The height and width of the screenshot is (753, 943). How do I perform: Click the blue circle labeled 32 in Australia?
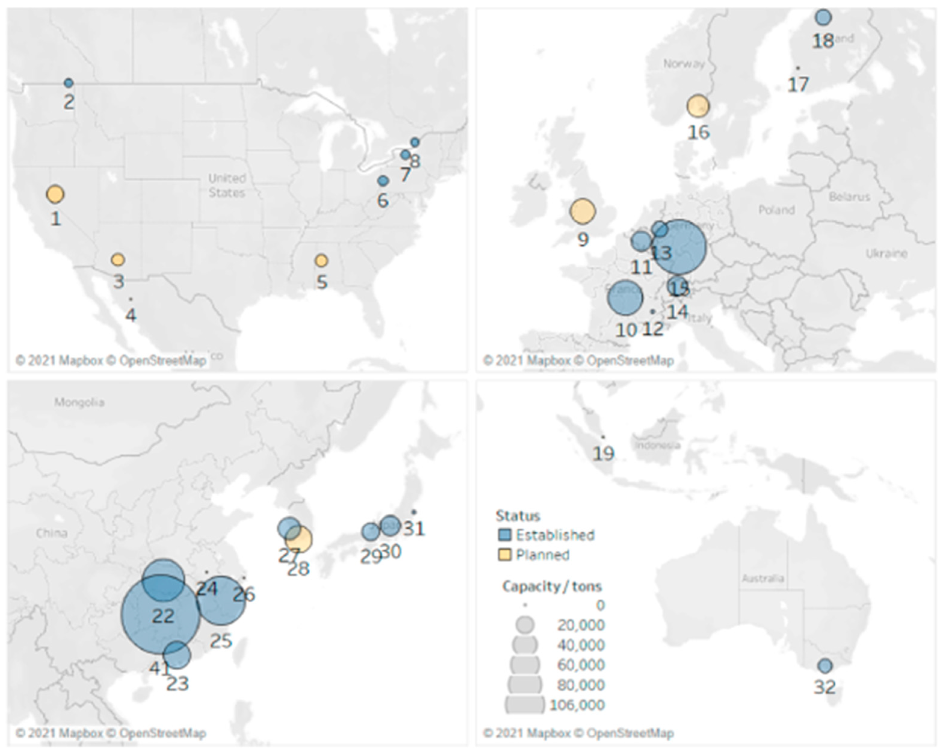click(824, 666)
